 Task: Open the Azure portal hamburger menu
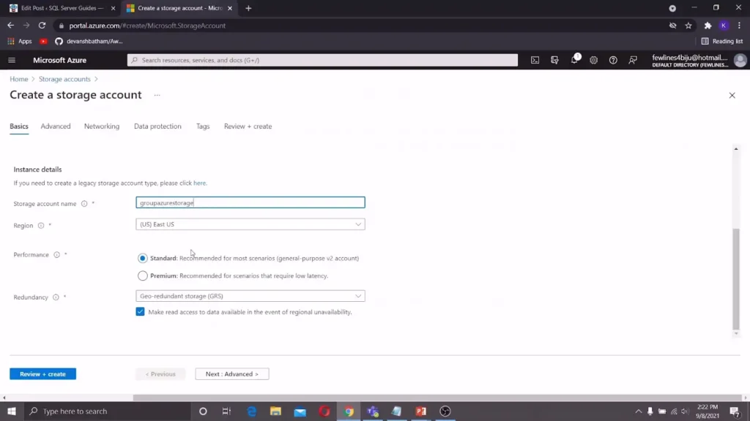tap(12, 60)
